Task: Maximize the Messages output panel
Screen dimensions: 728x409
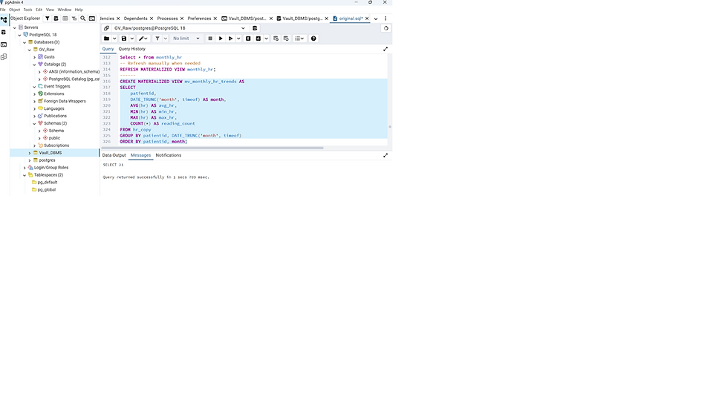Action: pos(386,155)
